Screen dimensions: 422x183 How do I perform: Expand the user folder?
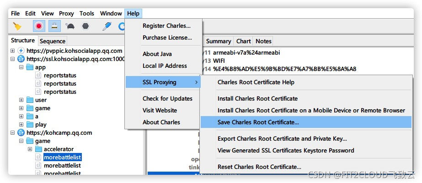click(x=21, y=100)
